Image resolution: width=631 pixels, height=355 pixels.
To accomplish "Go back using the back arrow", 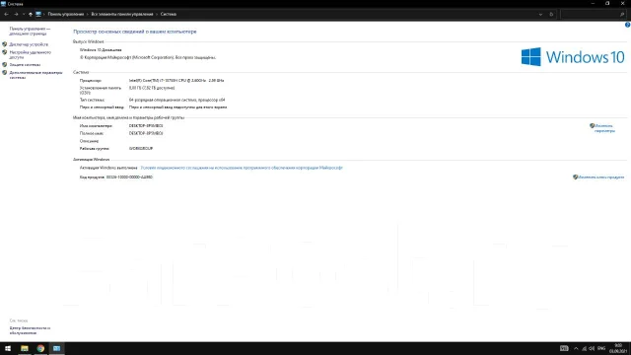I will click(7, 14).
